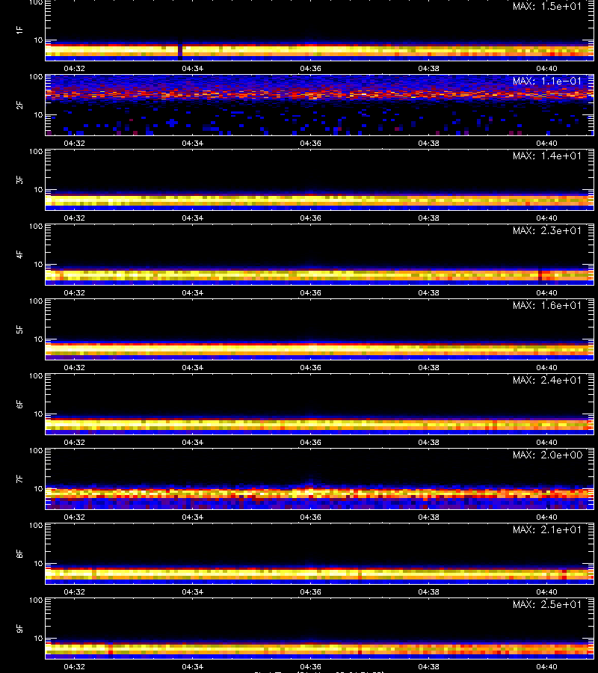Click the 10 y-axis label of panel 2F
Image resolution: width=598 pixels, height=673 pixels.
point(39,114)
